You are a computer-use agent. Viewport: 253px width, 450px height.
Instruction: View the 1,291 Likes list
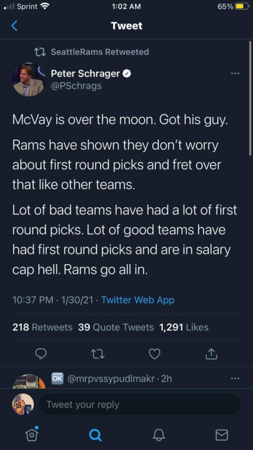click(184, 327)
